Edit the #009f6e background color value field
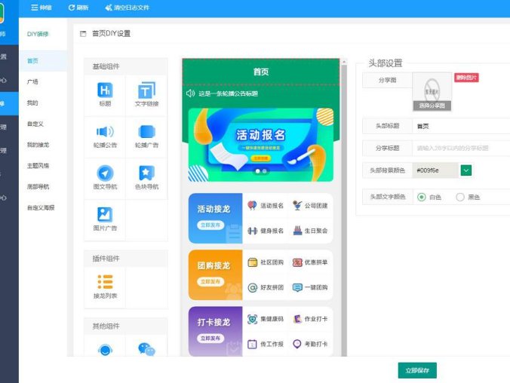 pos(435,170)
